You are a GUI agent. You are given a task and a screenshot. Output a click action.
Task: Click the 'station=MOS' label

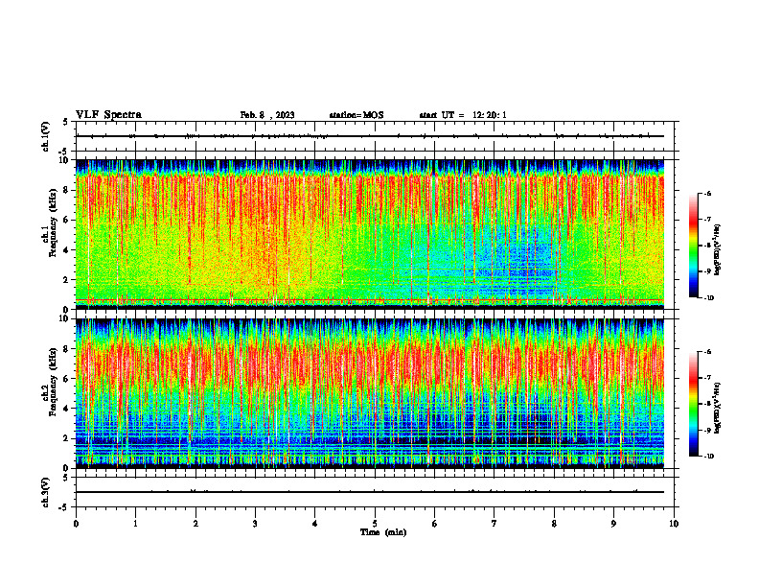pyautogui.click(x=356, y=115)
